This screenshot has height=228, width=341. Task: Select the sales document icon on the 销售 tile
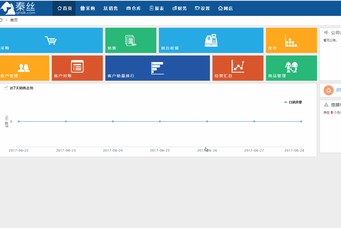[x=131, y=40]
